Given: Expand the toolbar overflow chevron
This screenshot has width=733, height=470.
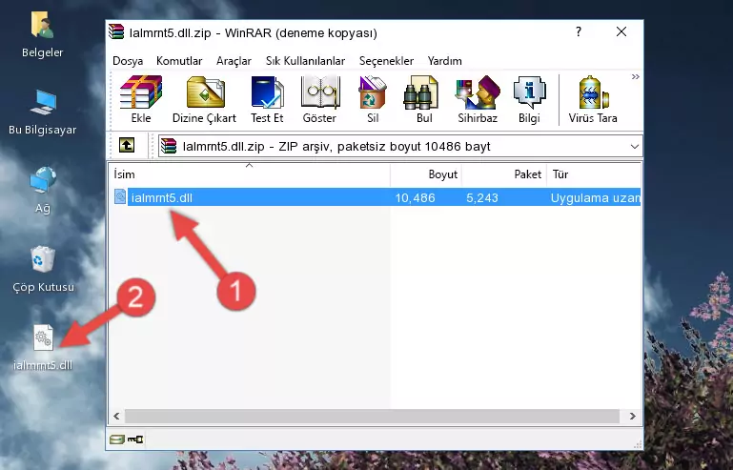Looking at the screenshot, I should point(635,76).
